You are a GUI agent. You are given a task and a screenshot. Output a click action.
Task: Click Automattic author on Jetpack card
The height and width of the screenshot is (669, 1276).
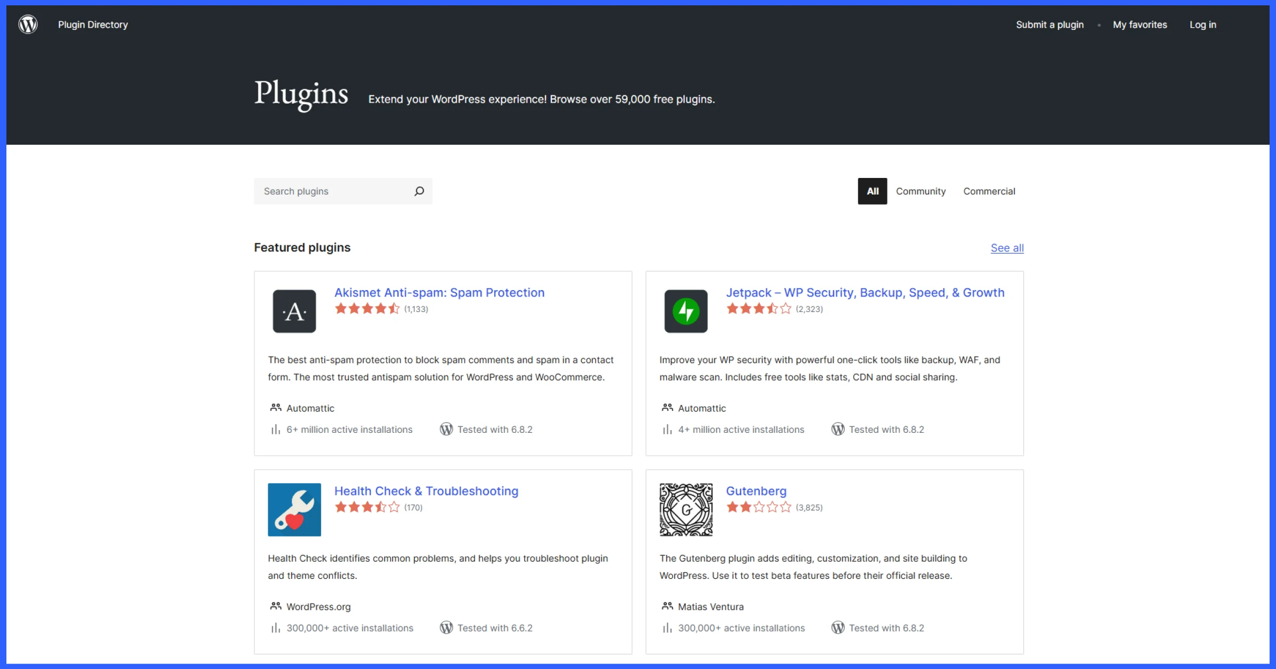(x=702, y=408)
